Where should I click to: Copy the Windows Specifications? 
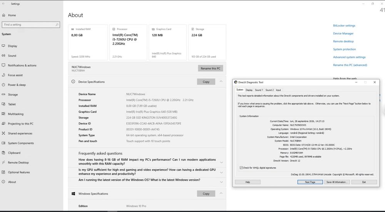pos(206,193)
